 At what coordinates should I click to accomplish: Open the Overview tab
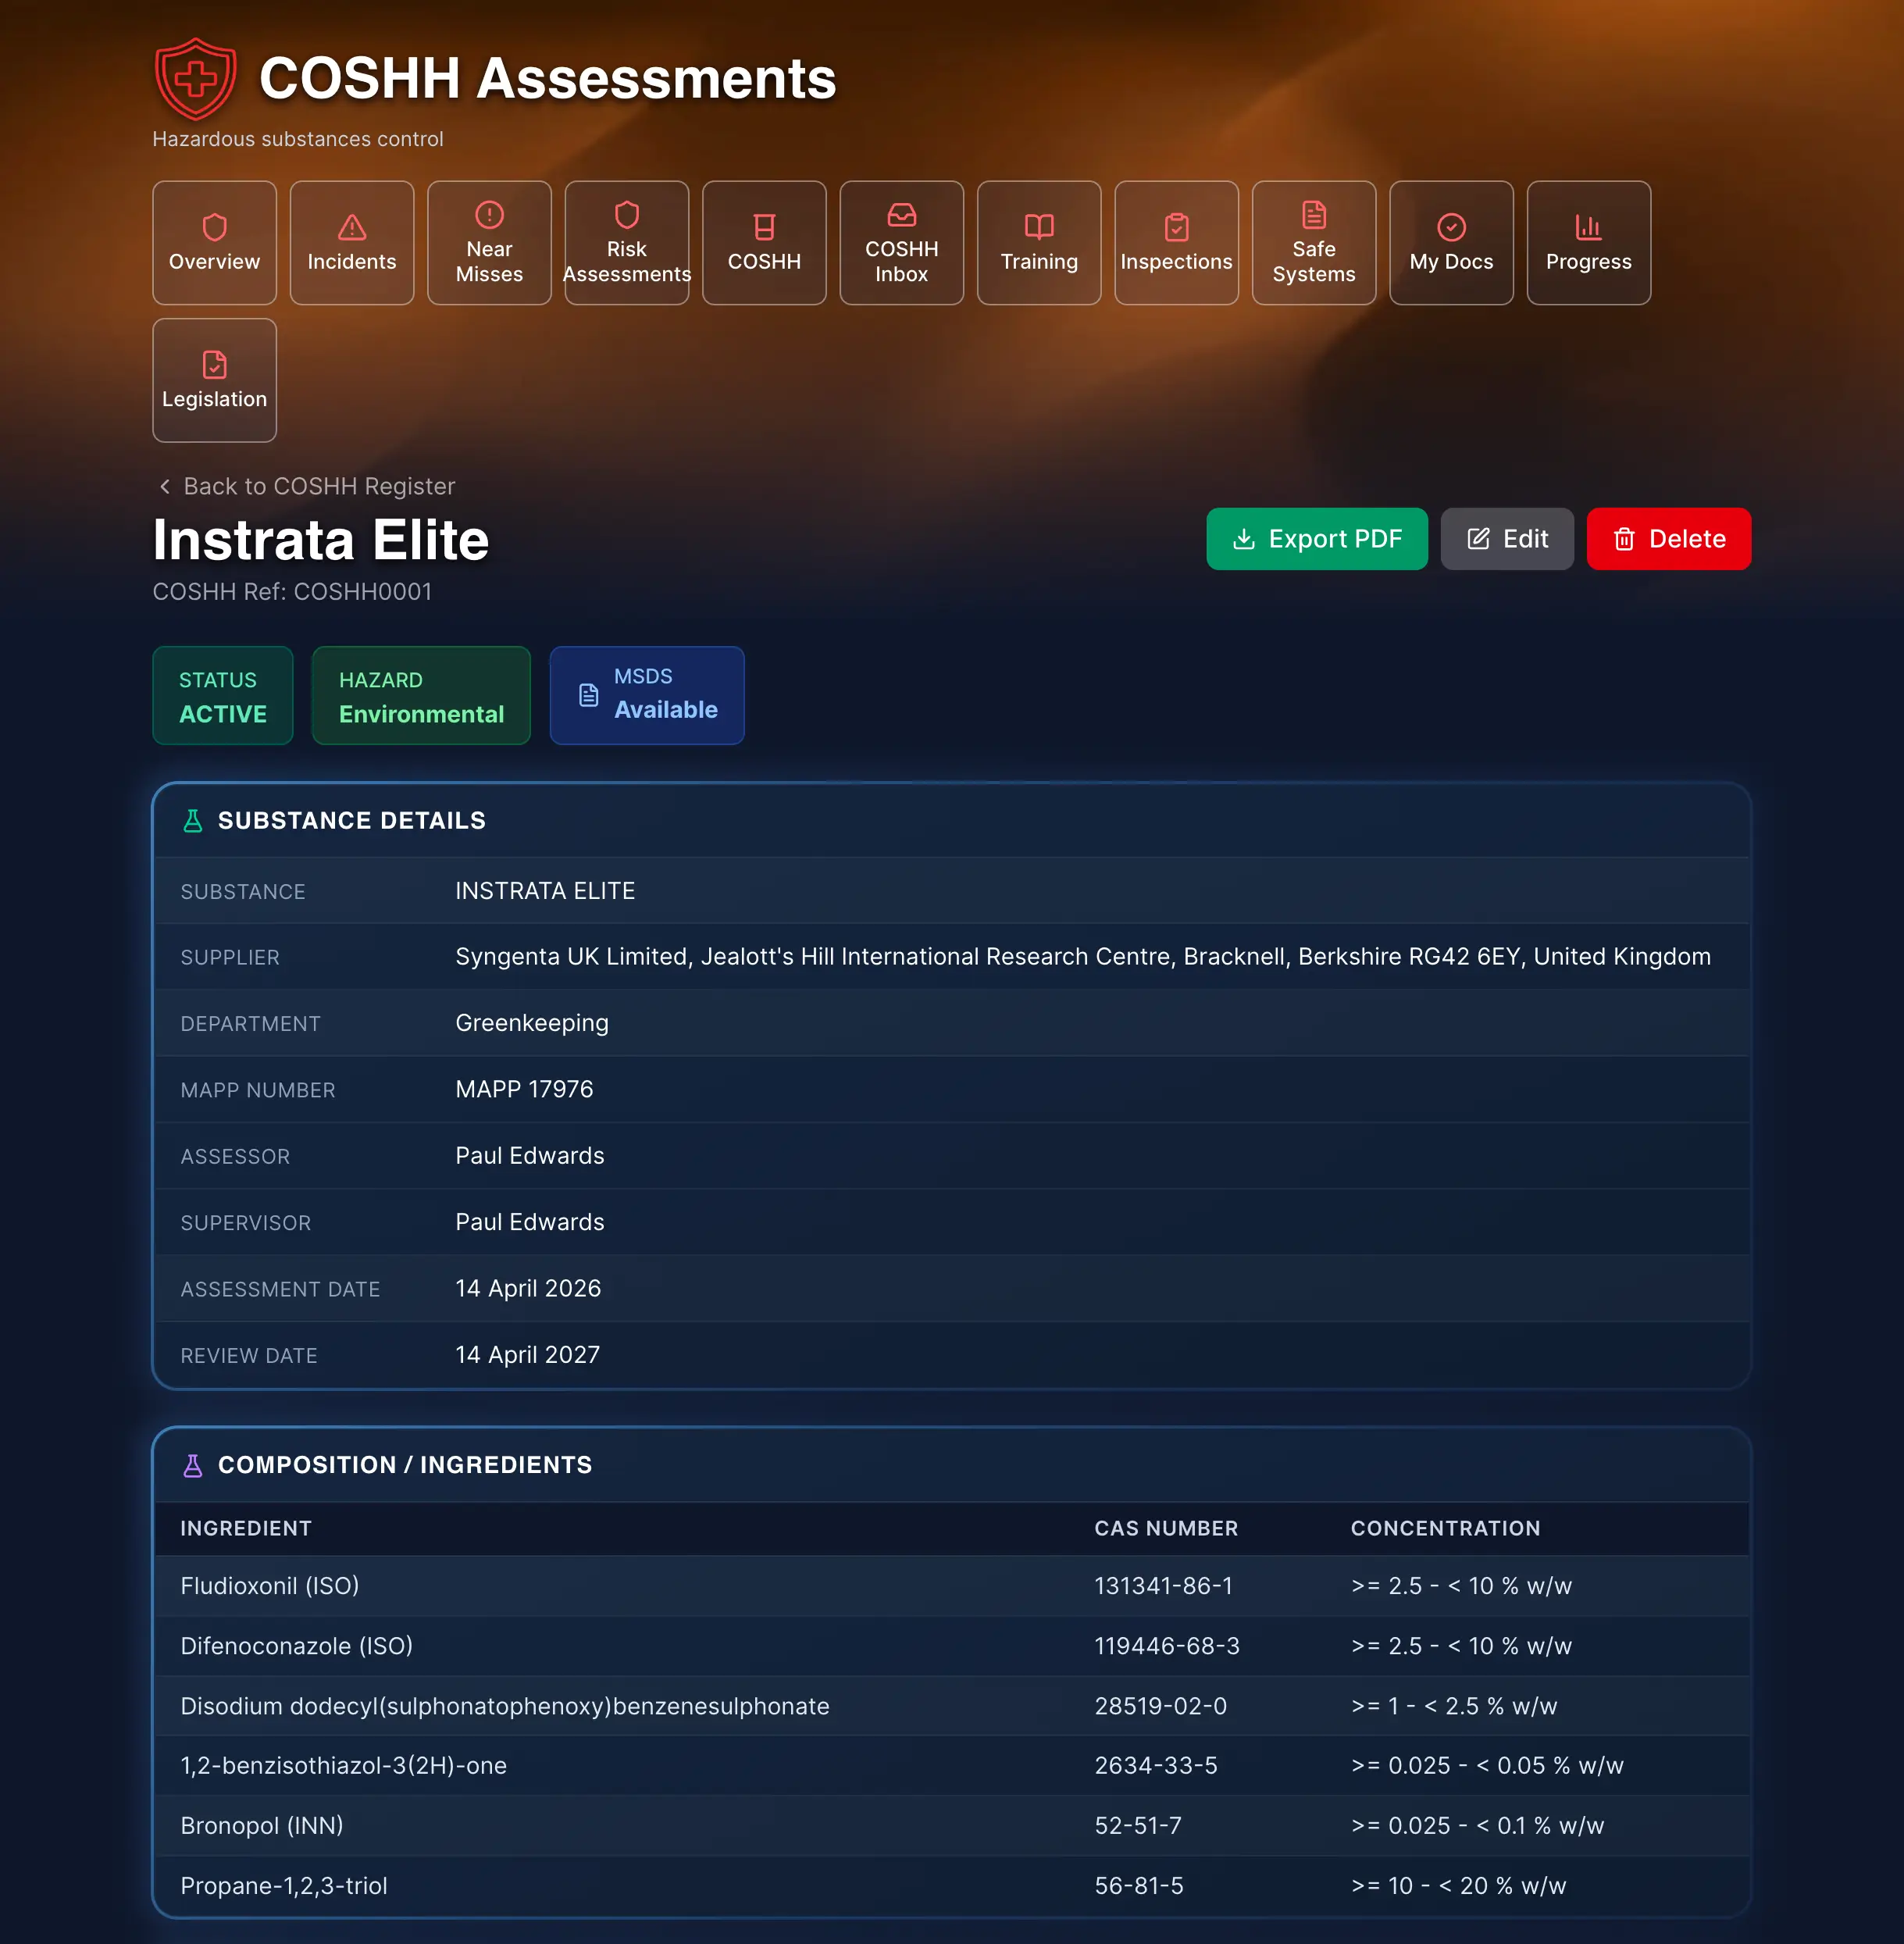point(214,243)
